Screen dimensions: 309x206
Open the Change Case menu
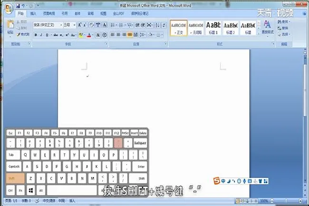[73, 35]
